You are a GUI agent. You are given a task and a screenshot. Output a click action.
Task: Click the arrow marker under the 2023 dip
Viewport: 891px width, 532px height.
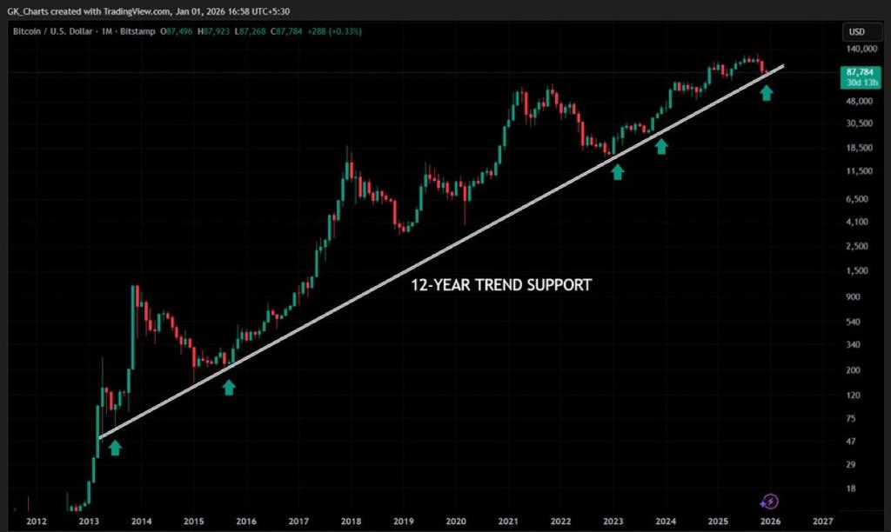[616, 171]
